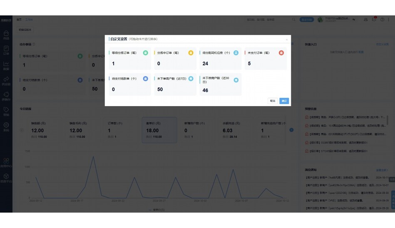Click the yellow icon on 分拣中订单 card in dialog

click(x=191, y=53)
